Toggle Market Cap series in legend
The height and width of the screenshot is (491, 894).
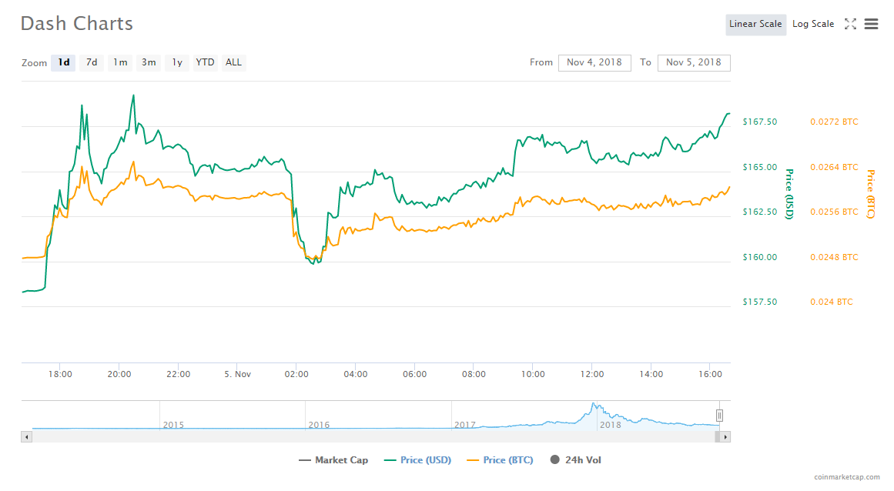coord(333,460)
